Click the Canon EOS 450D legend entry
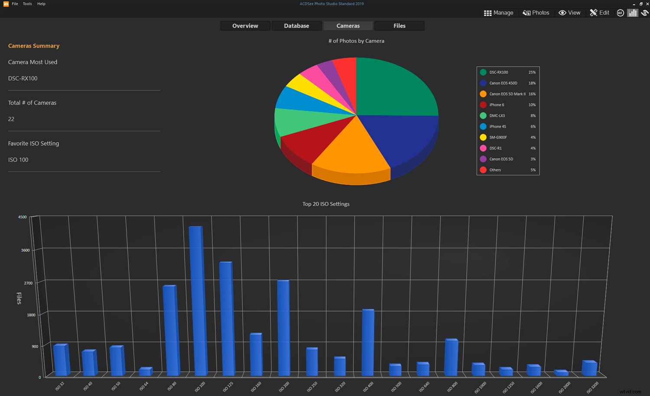The width and height of the screenshot is (650, 396). [503, 83]
